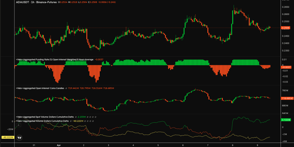Click the Apr date on the time axis
294x147 pixels.
click(58, 144)
